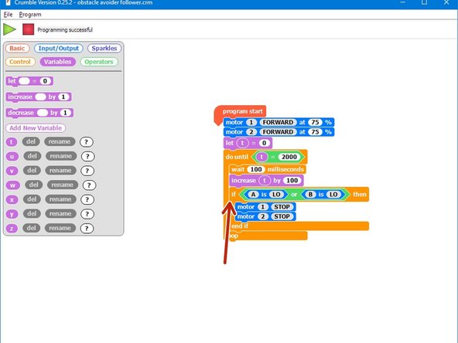The image size is (458, 343).
Task: Toggle the STOP setting on motor 2 block
Action: click(282, 216)
